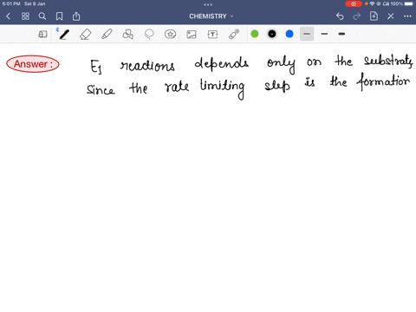
Task: Close the editing toolbar with the X
Action: click(391, 16)
